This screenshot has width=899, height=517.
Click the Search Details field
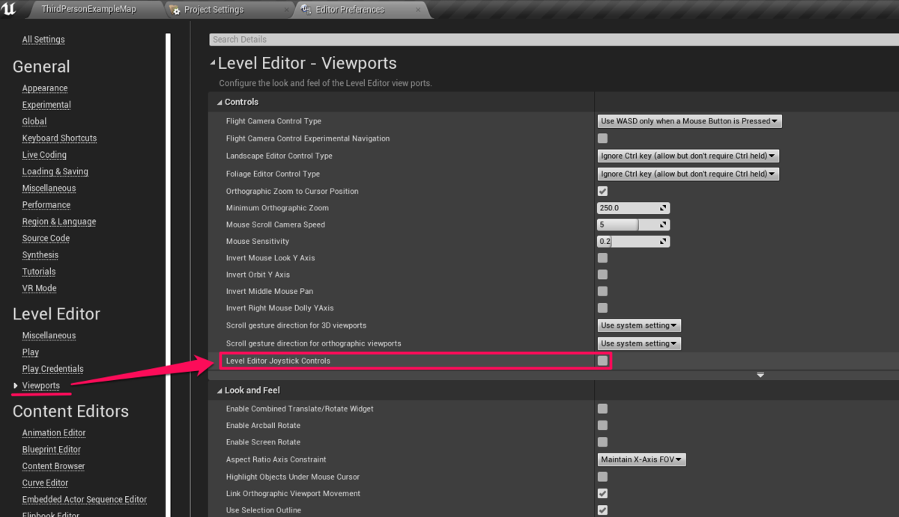[x=554, y=40]
